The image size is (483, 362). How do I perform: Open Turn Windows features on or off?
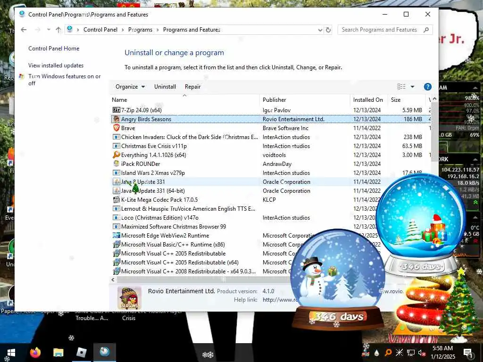coord(64,80)
